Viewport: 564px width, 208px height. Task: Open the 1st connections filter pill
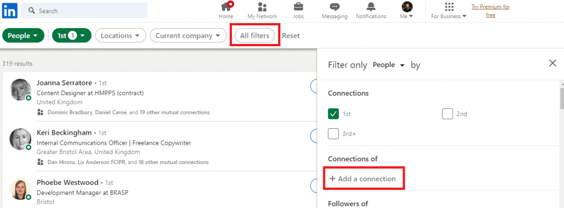tap(72, 36)
